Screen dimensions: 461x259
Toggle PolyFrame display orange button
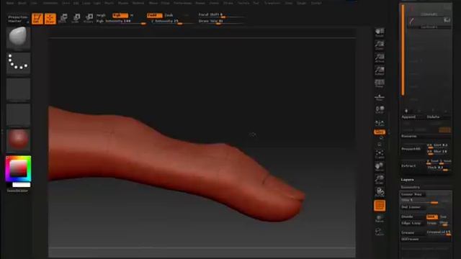[x=380, y=206]
